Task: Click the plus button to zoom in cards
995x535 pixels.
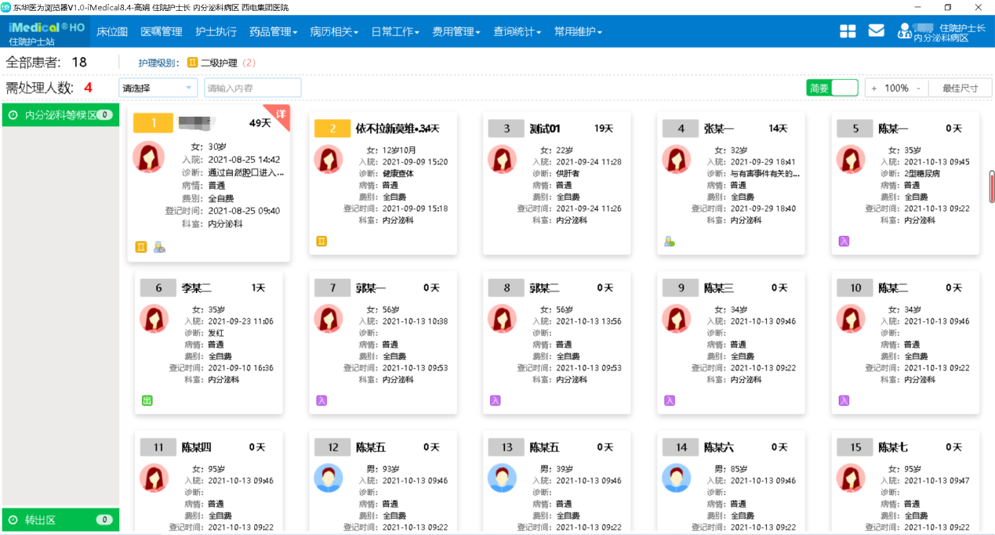Action: (874, 89)
